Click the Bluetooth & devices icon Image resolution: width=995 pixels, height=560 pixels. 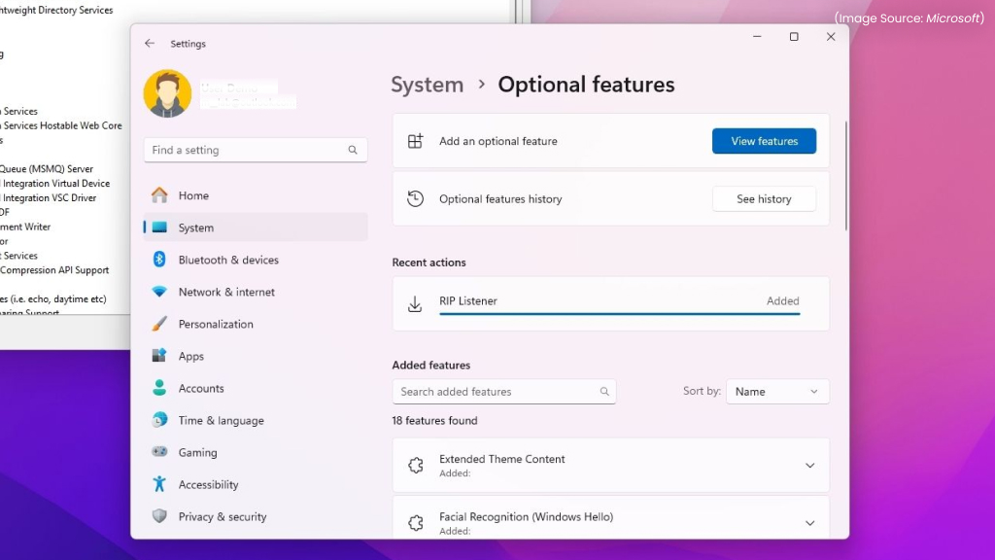coord(159,260)
